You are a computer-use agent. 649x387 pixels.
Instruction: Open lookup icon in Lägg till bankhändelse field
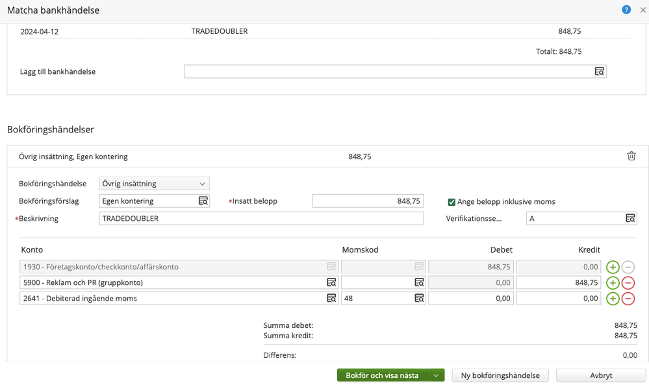pyautogui.click(x=599, y=71)
